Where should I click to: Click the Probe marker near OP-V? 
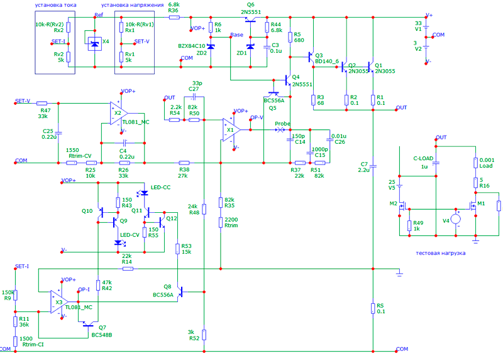[280, 130]
